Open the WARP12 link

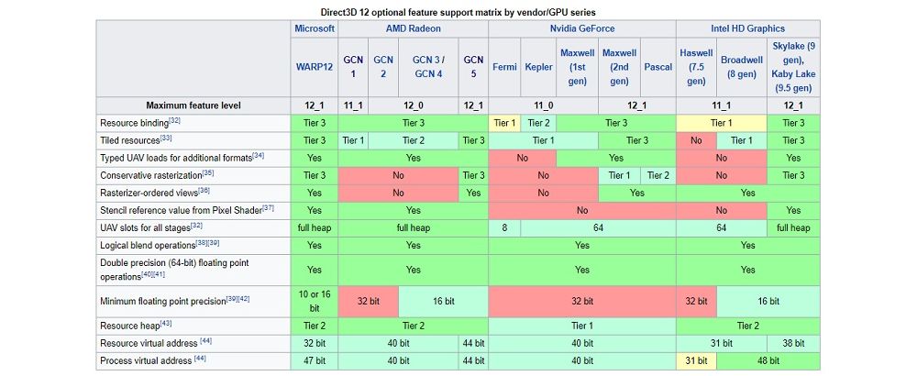click(314, 67)
